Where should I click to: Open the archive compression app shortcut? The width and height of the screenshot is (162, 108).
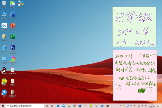click(x=21, y=4)
